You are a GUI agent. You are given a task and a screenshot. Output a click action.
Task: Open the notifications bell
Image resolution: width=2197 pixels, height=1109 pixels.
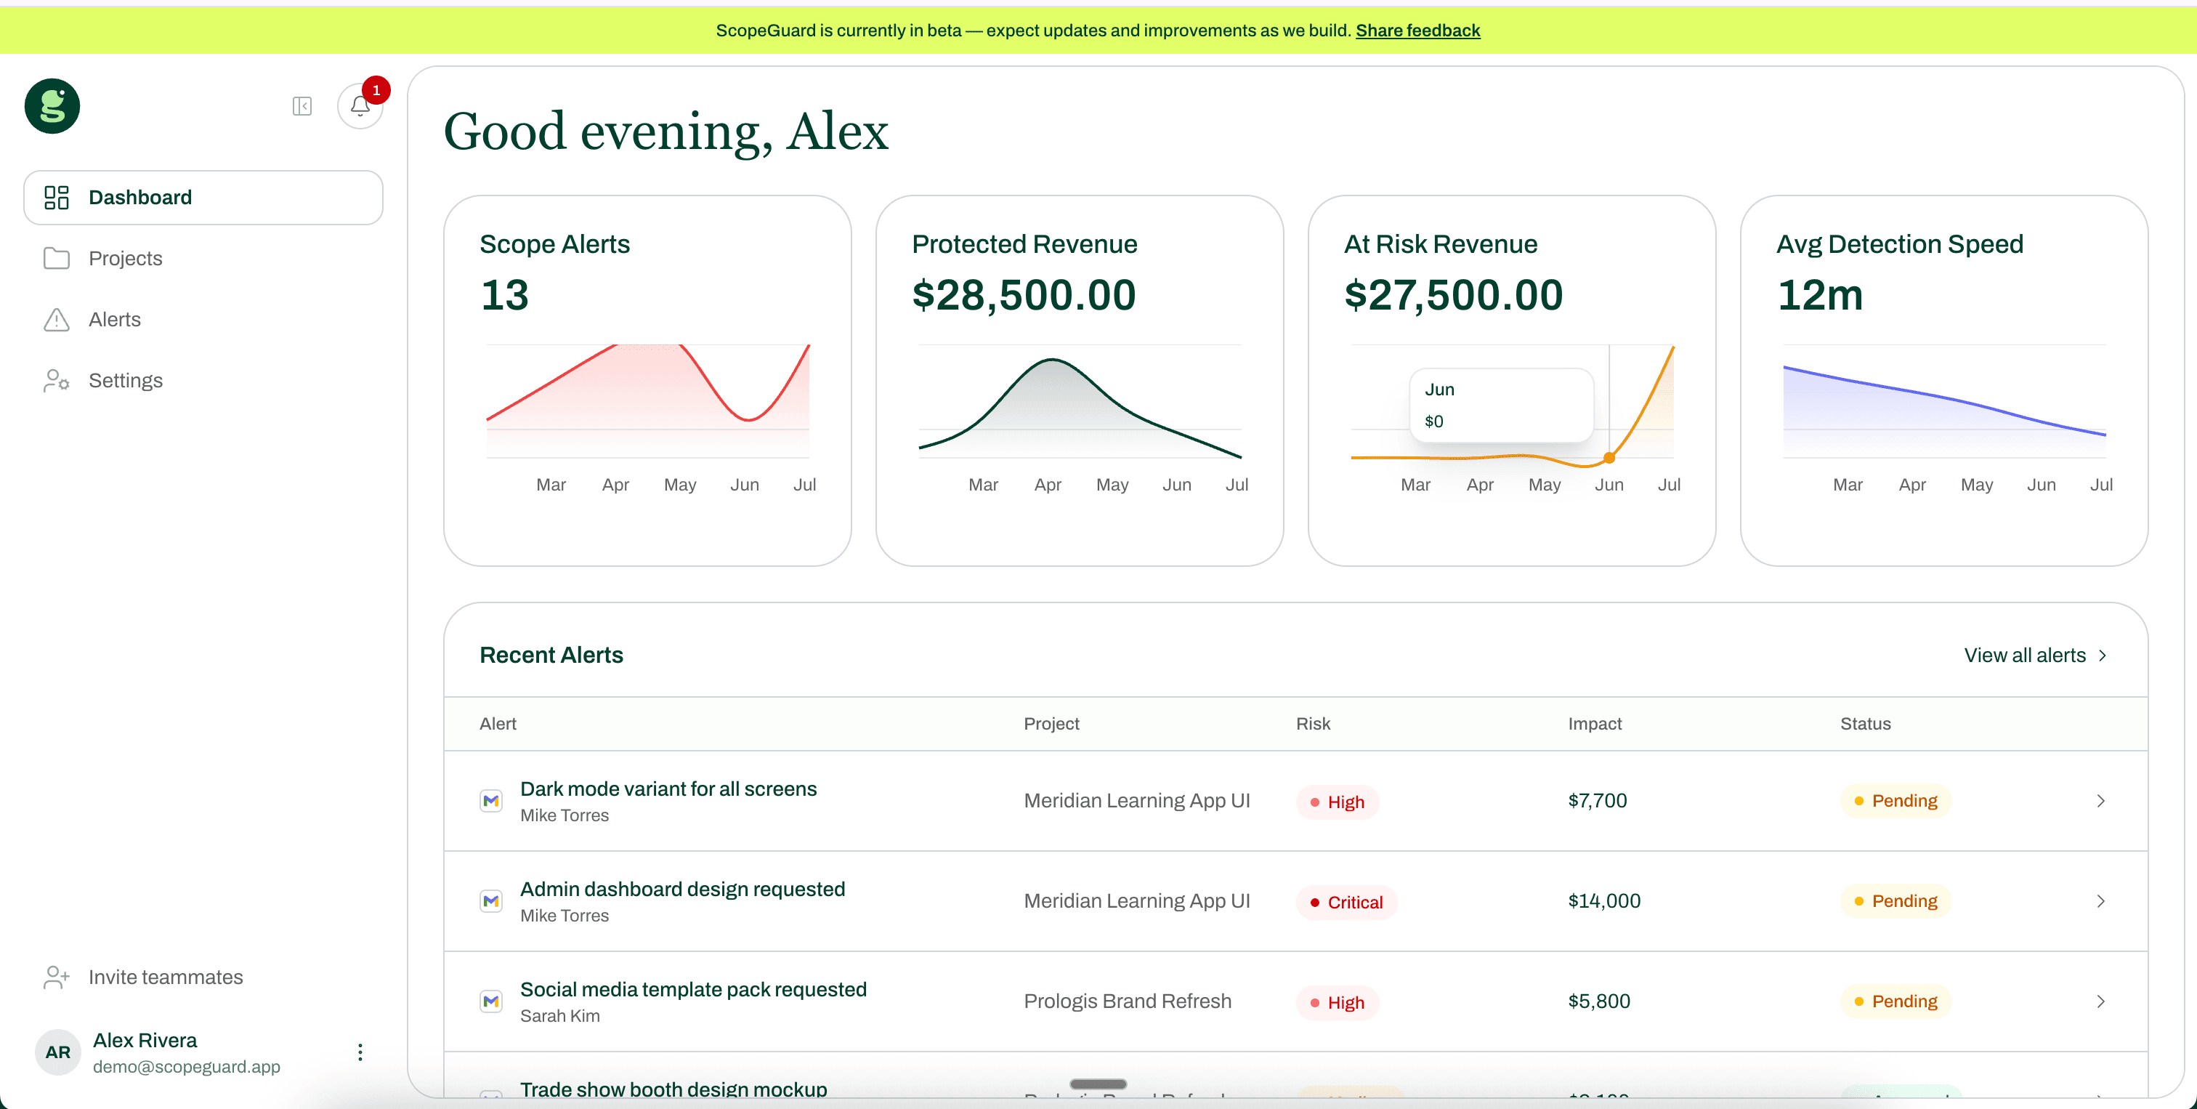pos(360,107)
